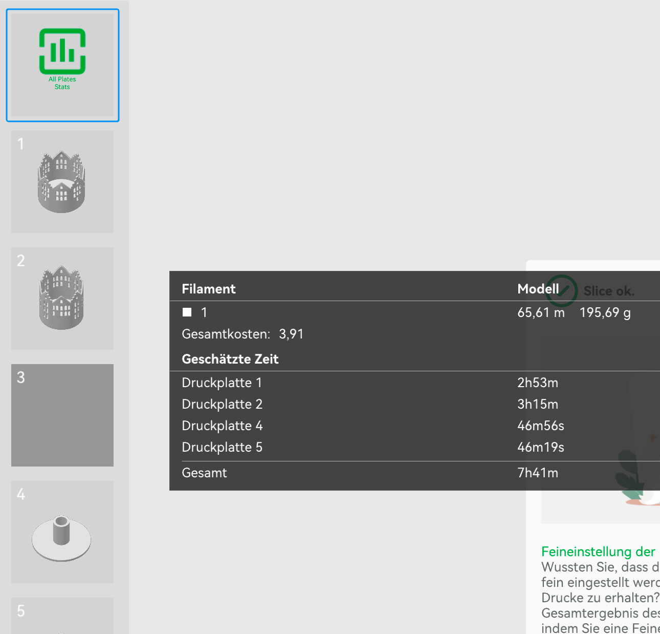The image size is (660, 634).
Task: Click the green Slice ok checkmark icon
Action: [x=561, y=291]
